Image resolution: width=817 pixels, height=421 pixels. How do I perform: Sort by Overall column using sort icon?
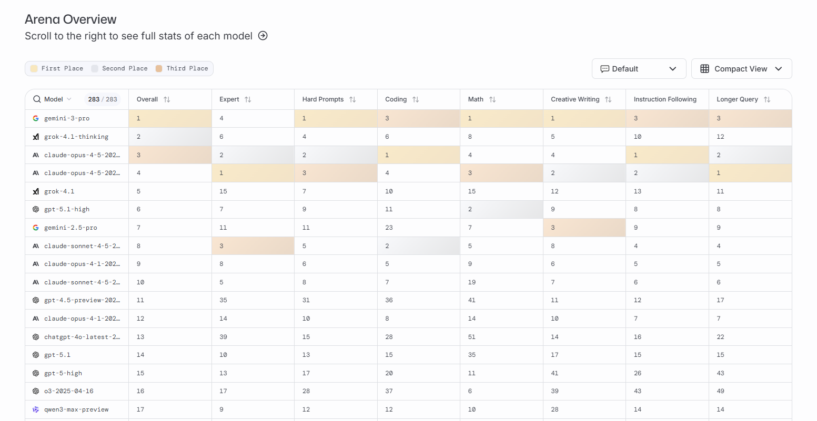167,99
